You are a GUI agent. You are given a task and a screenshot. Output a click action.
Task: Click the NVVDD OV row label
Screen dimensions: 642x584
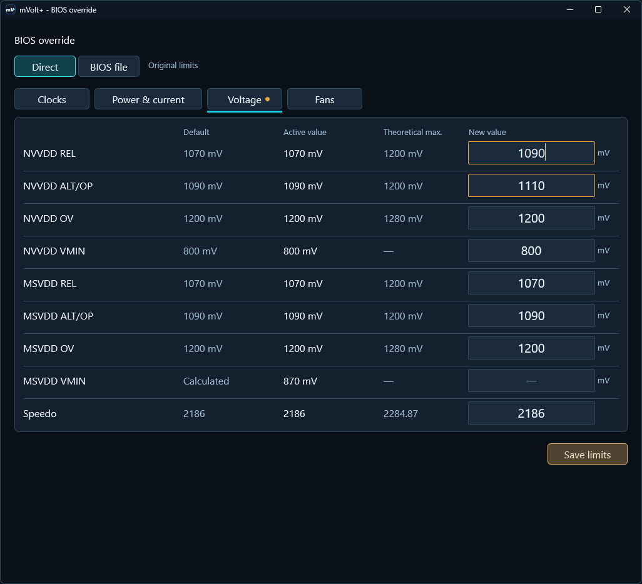[48, 219]
